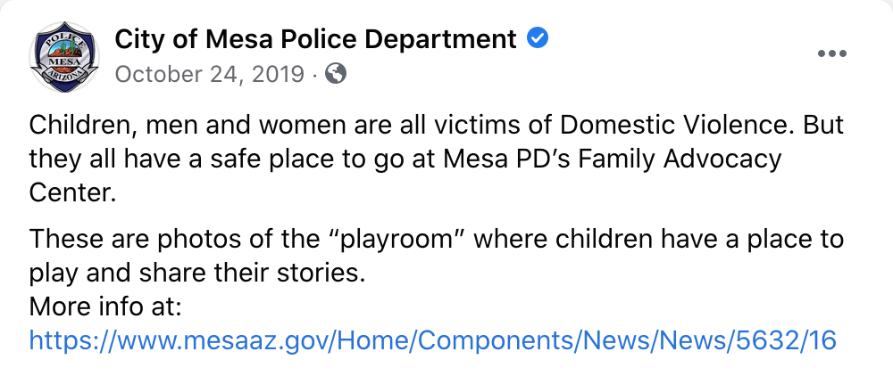The image size is (893, 376).
Task: Click the dot separator beside the date
Action: 315,75
